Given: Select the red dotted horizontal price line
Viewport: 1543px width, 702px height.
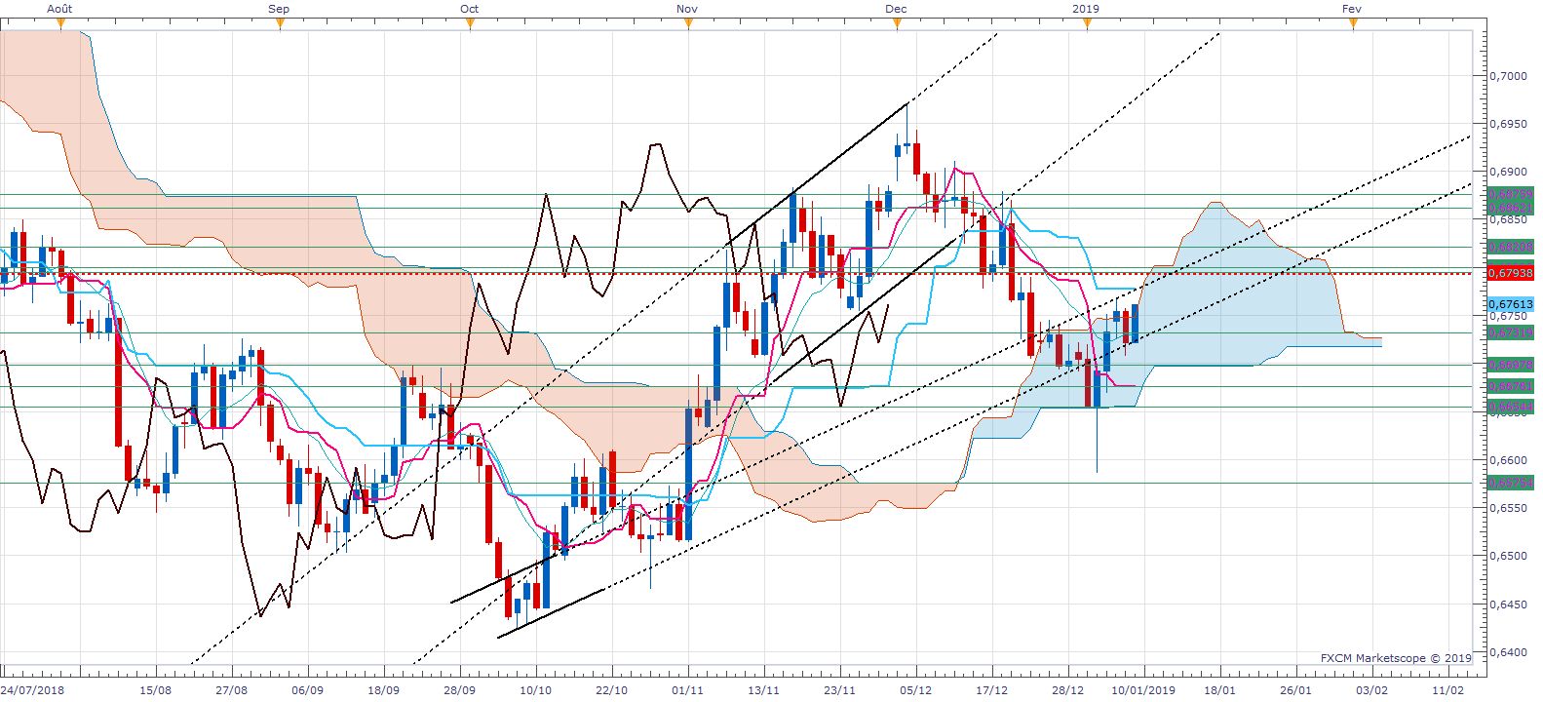Looking at the screenshot, I should tap(743, 273).
